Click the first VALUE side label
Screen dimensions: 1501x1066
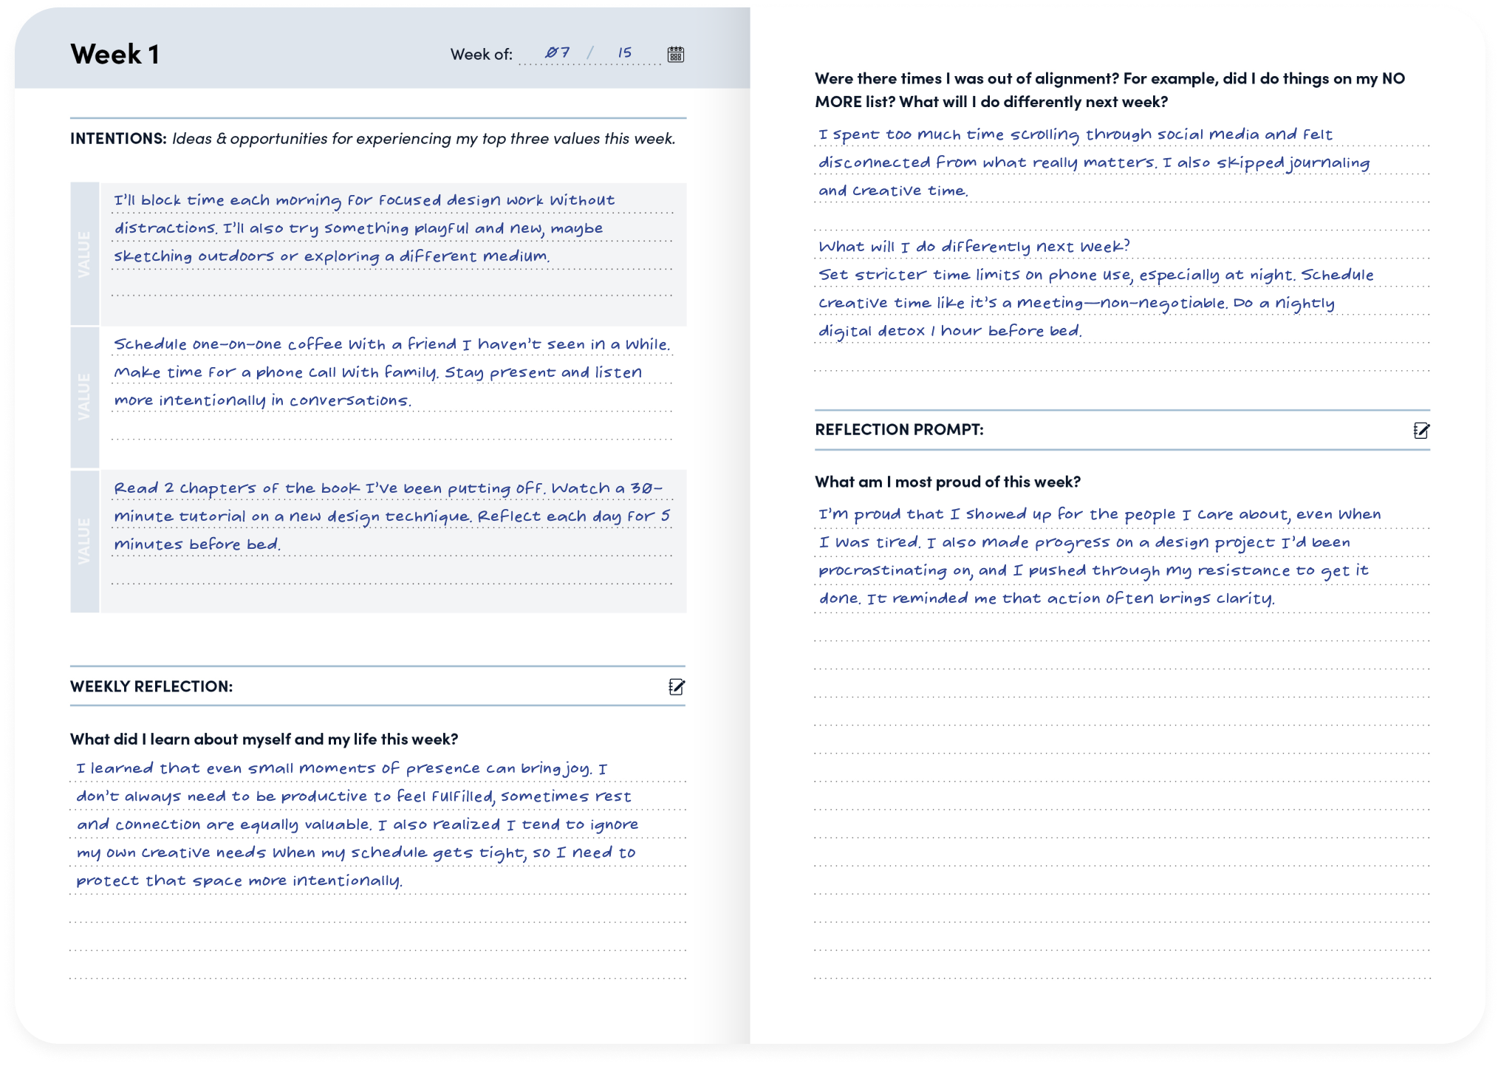click(x=85, y=254)
